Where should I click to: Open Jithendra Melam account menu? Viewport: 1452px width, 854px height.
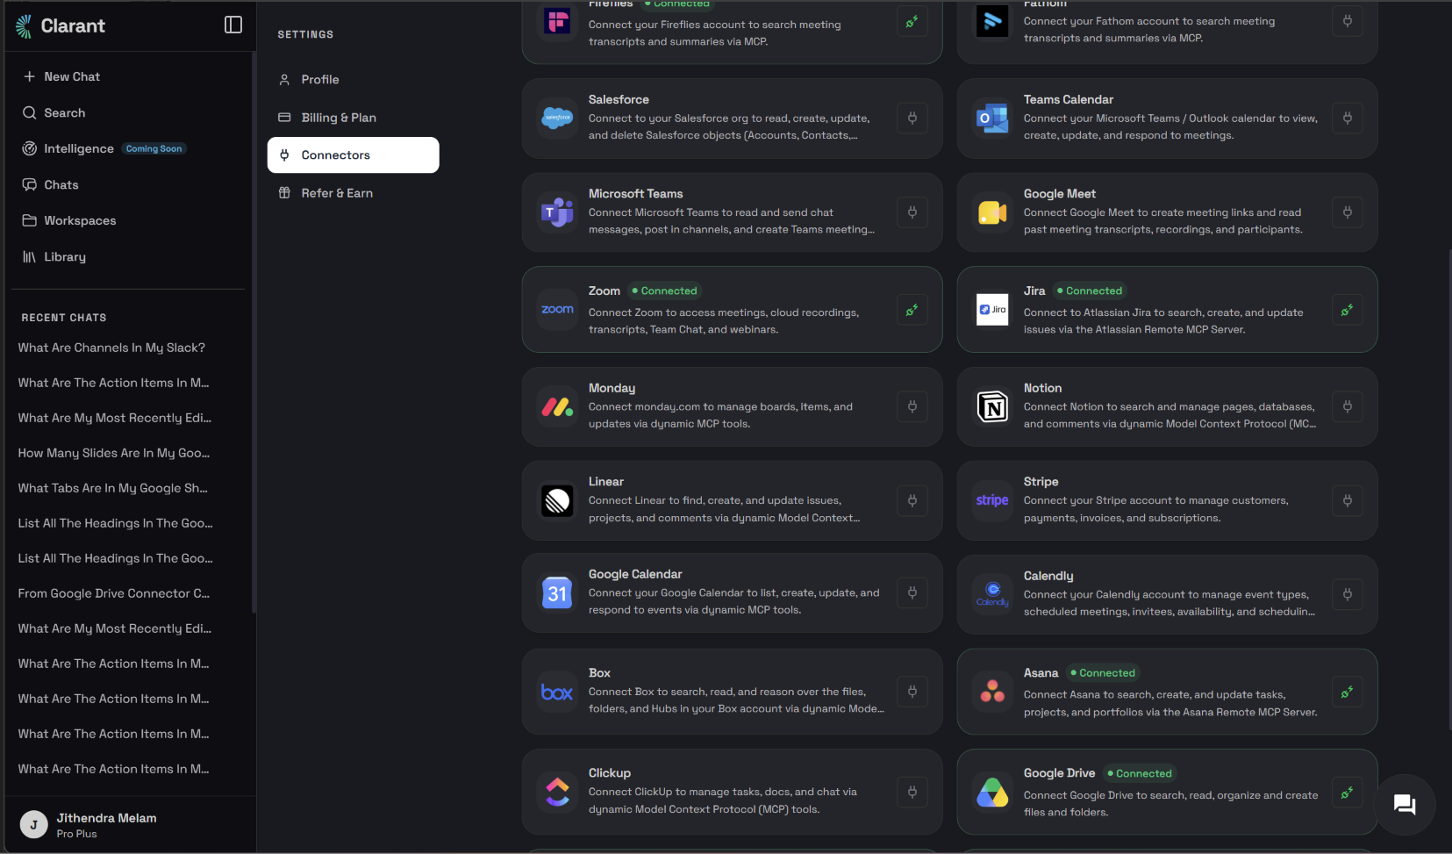click(x=128, y=825)
